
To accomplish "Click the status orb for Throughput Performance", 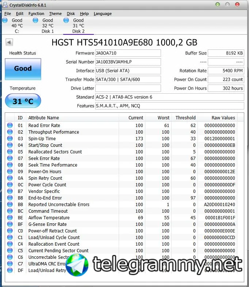I will [10, 132].
